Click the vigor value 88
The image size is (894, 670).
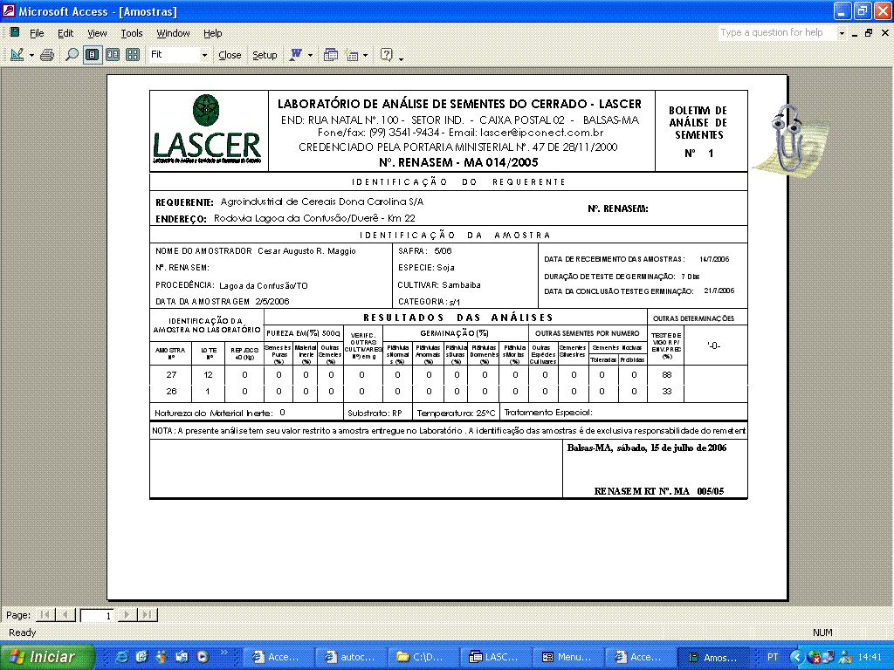tap(666, 375)
